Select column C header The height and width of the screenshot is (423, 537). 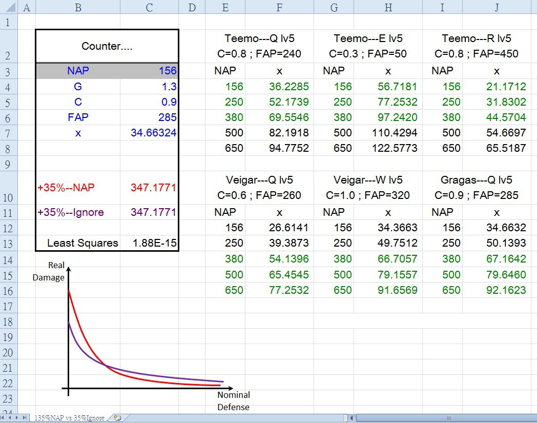coord(149,7)
